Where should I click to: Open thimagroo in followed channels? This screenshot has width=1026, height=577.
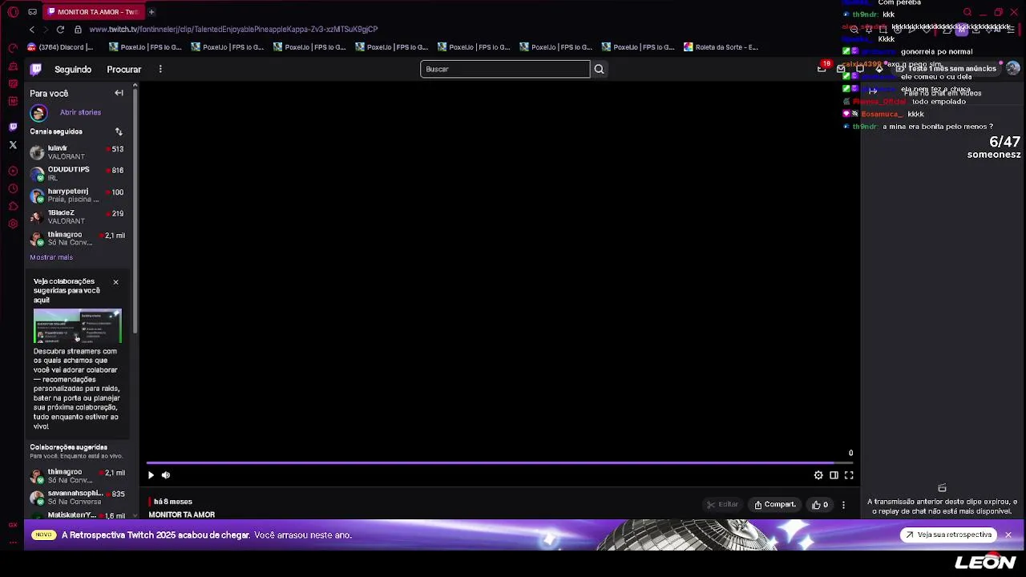tap(78, 239)
